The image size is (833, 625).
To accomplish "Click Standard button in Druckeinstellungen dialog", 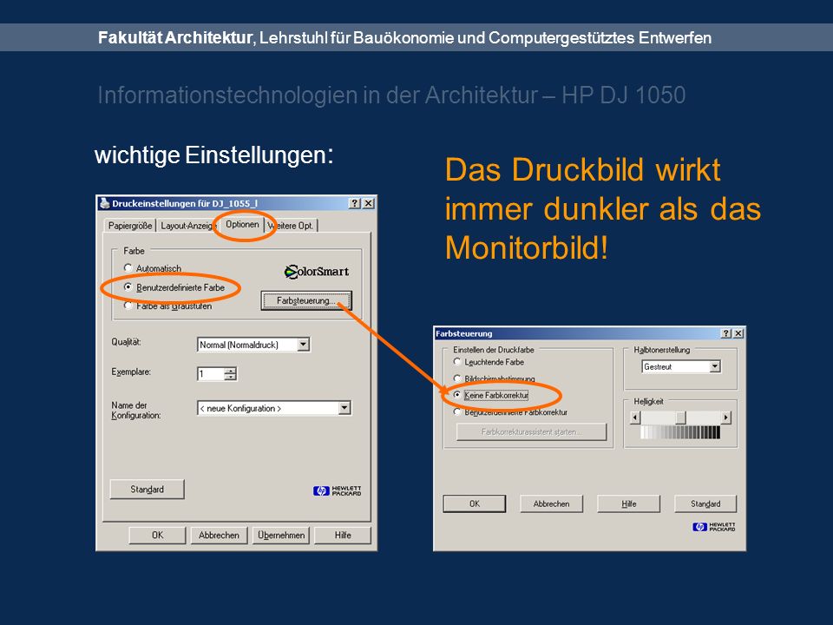I will pos(148,489).
